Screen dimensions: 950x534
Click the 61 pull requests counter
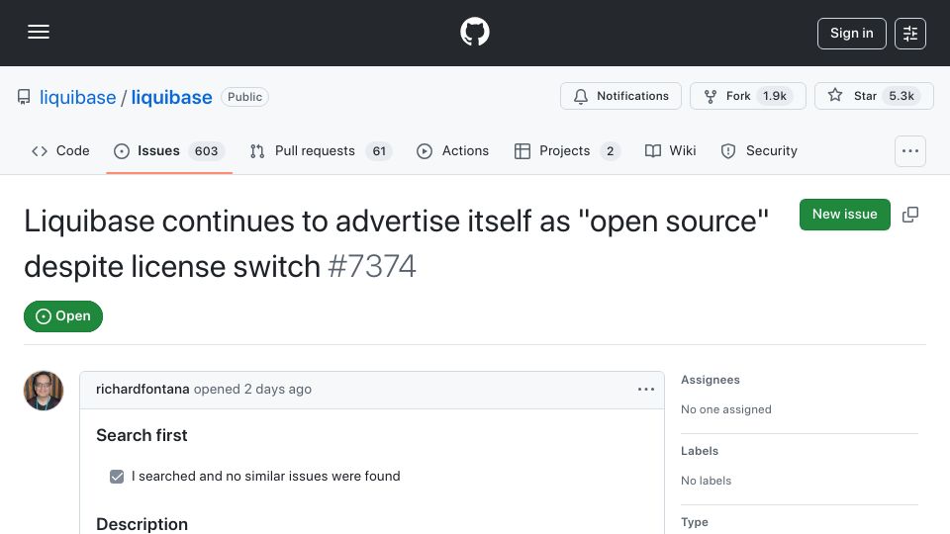379,150
